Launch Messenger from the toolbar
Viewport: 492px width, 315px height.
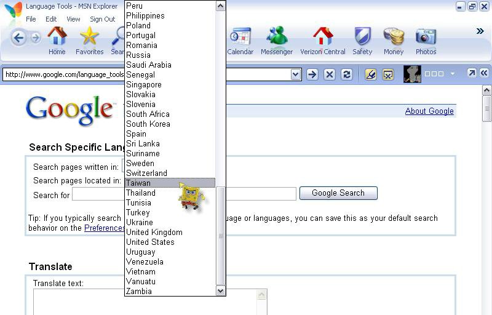[x=276, y=41]
